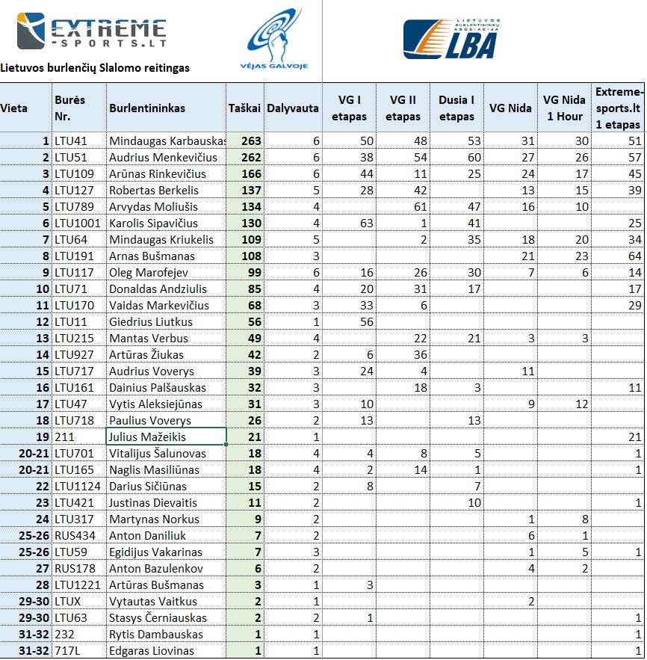Click the LBA association logo
Image resolution: width=647 pixels, height=660 pixels.
click(451, 39)
